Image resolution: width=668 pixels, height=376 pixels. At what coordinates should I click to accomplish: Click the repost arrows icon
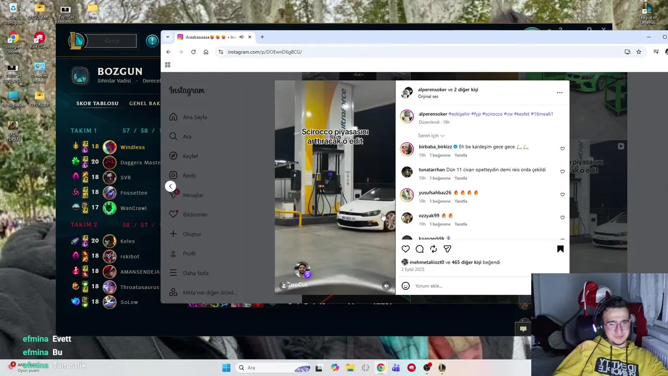433,249
